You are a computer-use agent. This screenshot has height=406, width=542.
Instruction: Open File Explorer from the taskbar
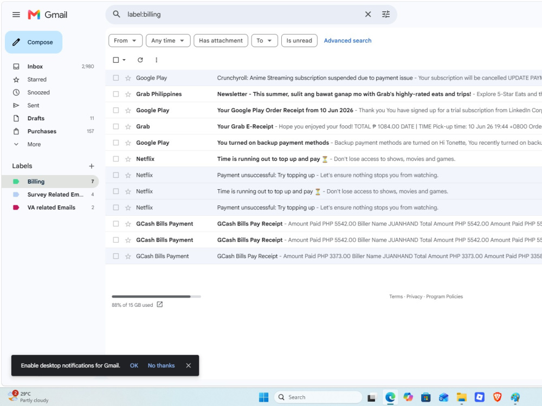pos(461,397)
